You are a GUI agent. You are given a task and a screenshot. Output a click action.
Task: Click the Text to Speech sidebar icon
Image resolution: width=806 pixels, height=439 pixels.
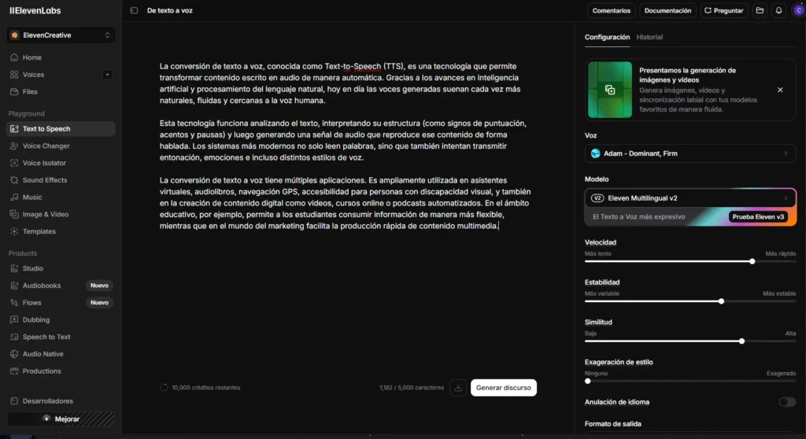point(14,128)
